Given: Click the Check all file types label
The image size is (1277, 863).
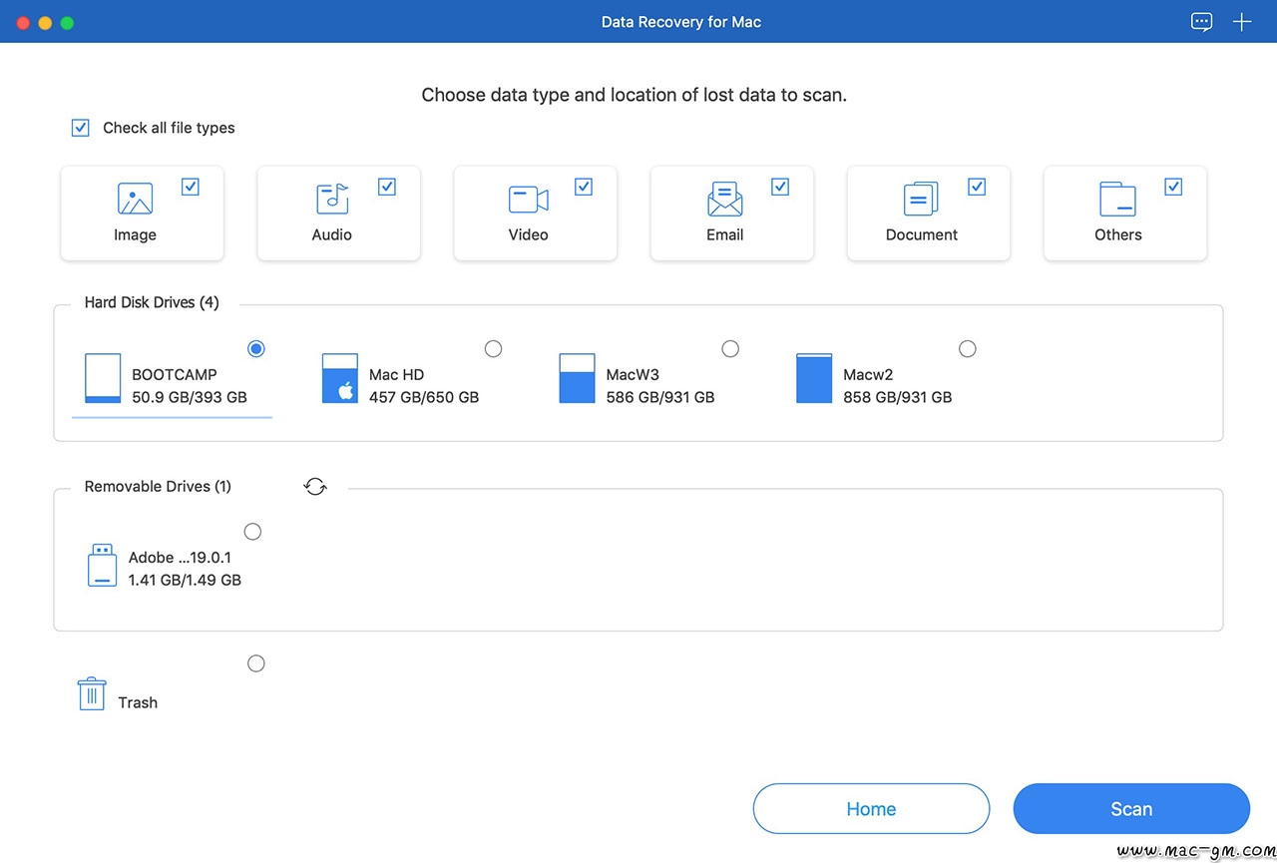Looking at the screenshot, I should coord(169,128).
